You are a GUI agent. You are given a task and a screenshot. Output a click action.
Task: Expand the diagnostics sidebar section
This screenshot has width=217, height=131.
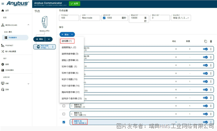click(x=28, y=84)
